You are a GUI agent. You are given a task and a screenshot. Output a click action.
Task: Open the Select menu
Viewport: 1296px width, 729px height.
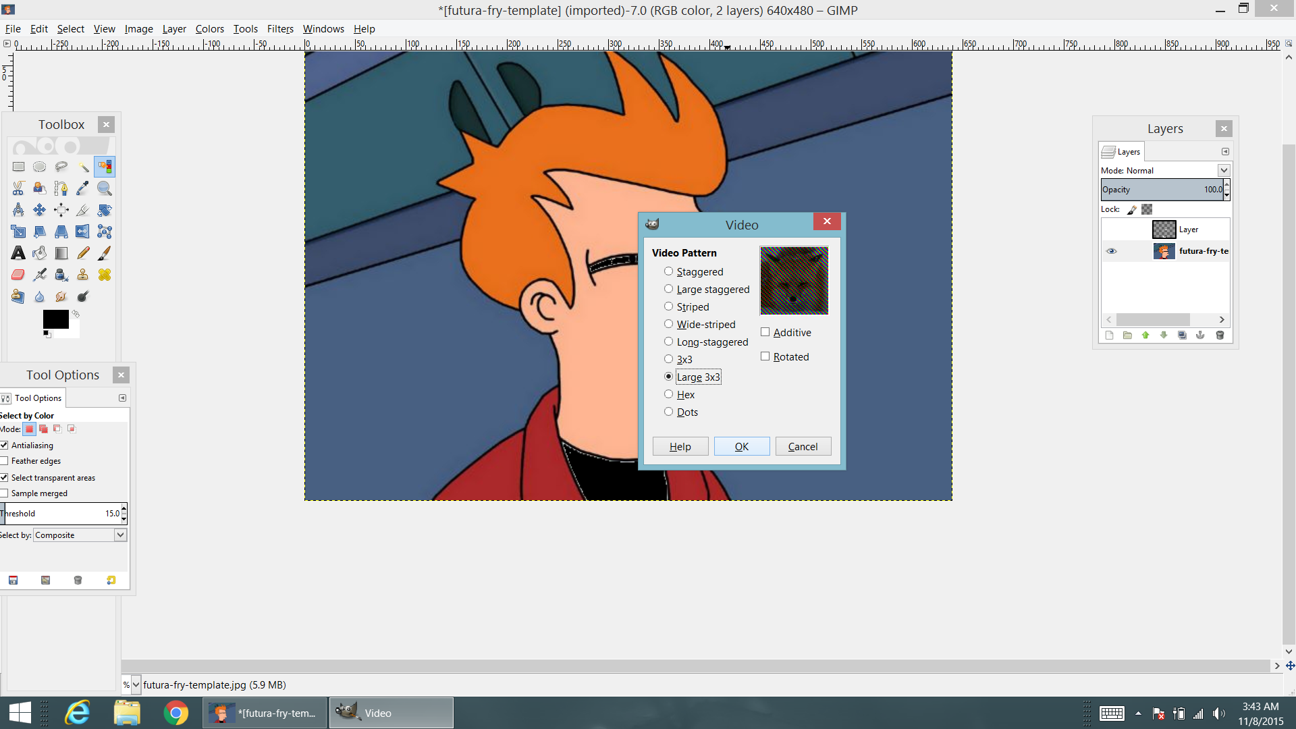point(70,29)
